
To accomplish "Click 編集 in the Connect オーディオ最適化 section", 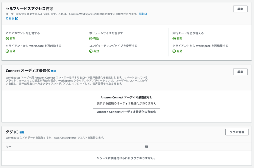I will point(240,72).
